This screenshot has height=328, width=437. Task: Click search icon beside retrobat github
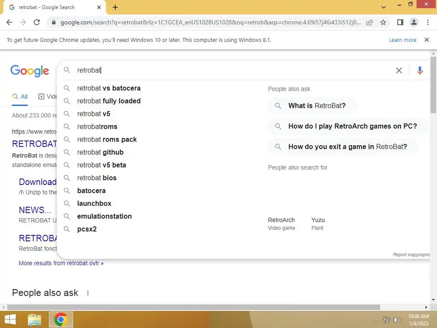coord(67,152)
